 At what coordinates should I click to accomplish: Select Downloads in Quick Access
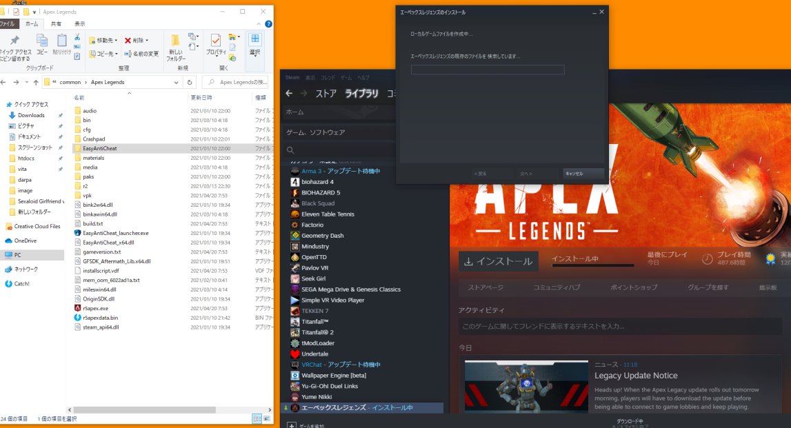click(31, 116)
